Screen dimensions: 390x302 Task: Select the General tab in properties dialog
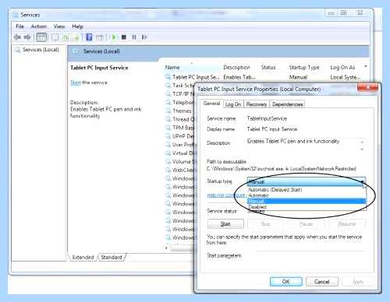click(211, 104)
